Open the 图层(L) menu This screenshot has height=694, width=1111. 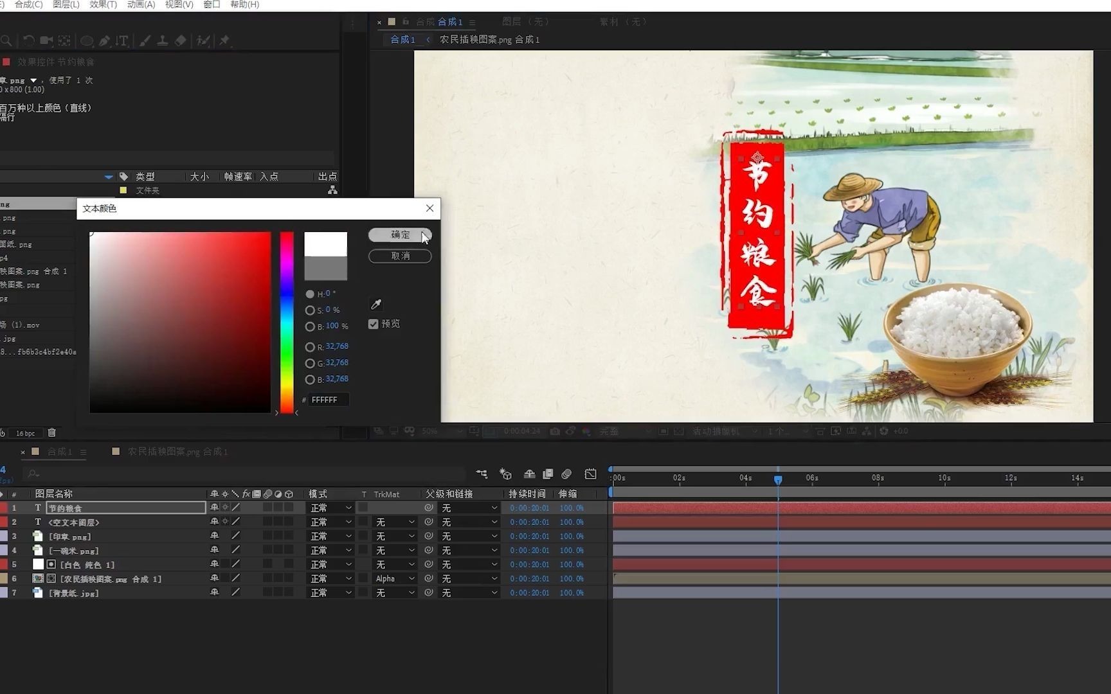click(66, 4)
